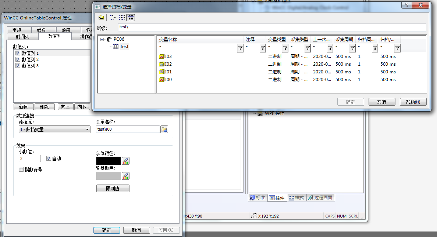Cancel the archive selection dialog

(382, 102)
